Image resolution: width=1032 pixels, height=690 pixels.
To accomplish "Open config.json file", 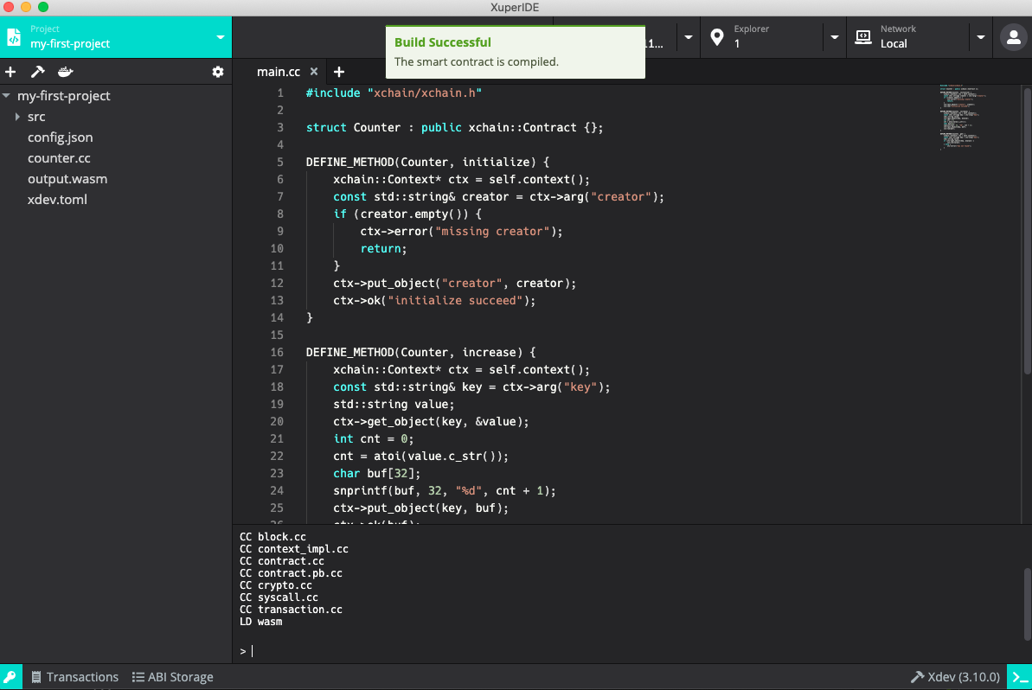I will coord(60,137).
